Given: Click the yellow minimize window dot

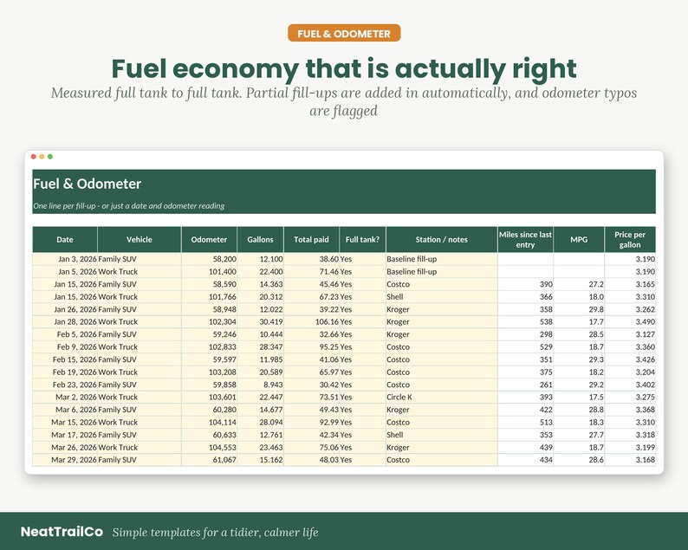Looking at the screenshot, I should [42, 157].
